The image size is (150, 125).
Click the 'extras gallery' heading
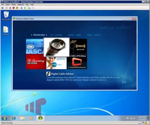pyautogui.click(x=115, y=28)
